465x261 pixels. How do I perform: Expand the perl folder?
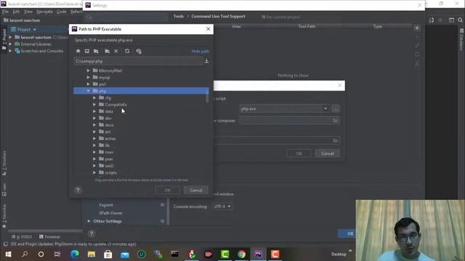point(88,84)
